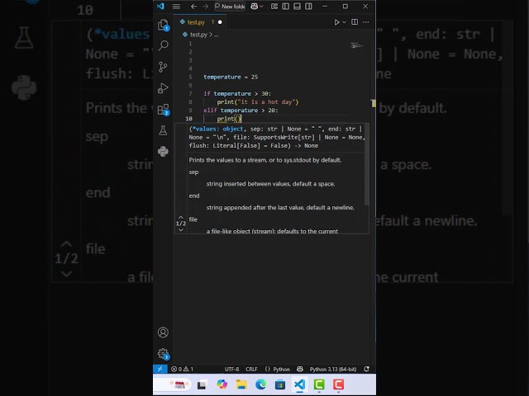This screenshot has width=529, height=396.
Task: Place cursor on 'temperature = 25' line
Action: (x=231, y=77)
